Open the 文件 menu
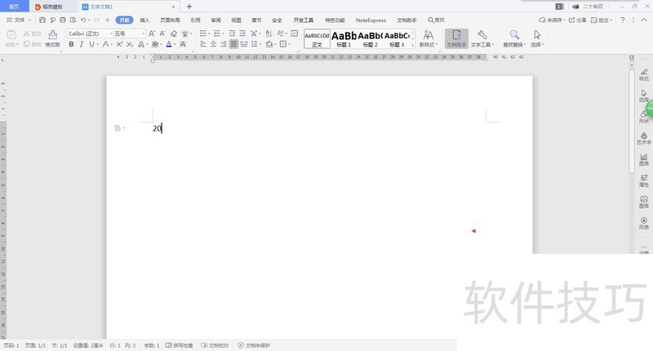This screenshot has width=653, height=351. [x=19, y=20]
